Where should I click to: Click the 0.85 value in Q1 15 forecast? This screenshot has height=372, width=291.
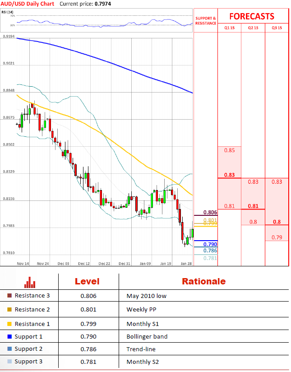point(229,150)
